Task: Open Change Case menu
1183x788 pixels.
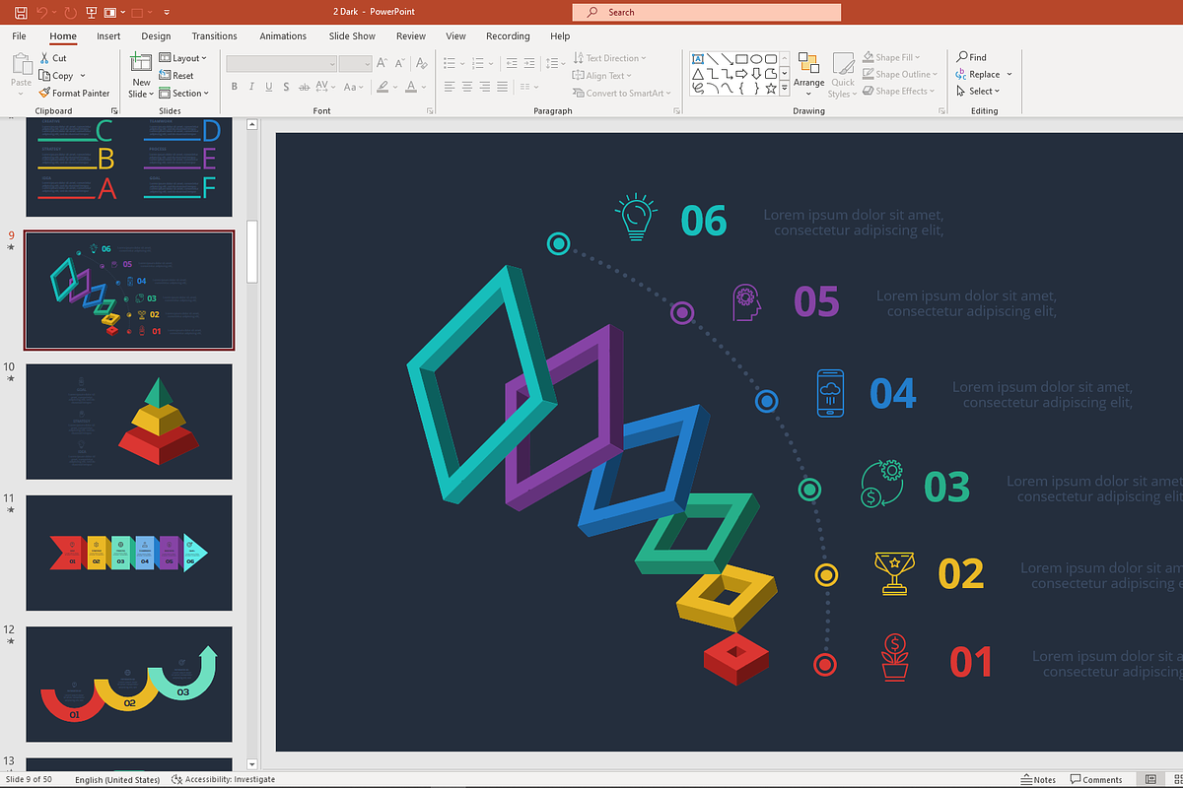Action: coord(354,87)
